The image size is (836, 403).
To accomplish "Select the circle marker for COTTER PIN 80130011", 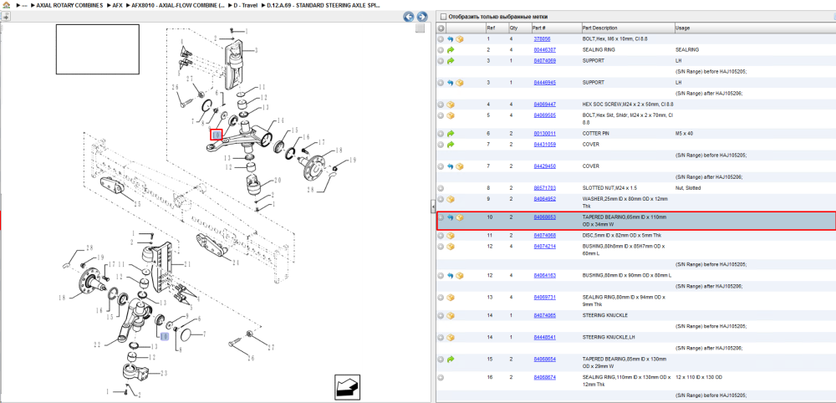I will pos(441,133).
